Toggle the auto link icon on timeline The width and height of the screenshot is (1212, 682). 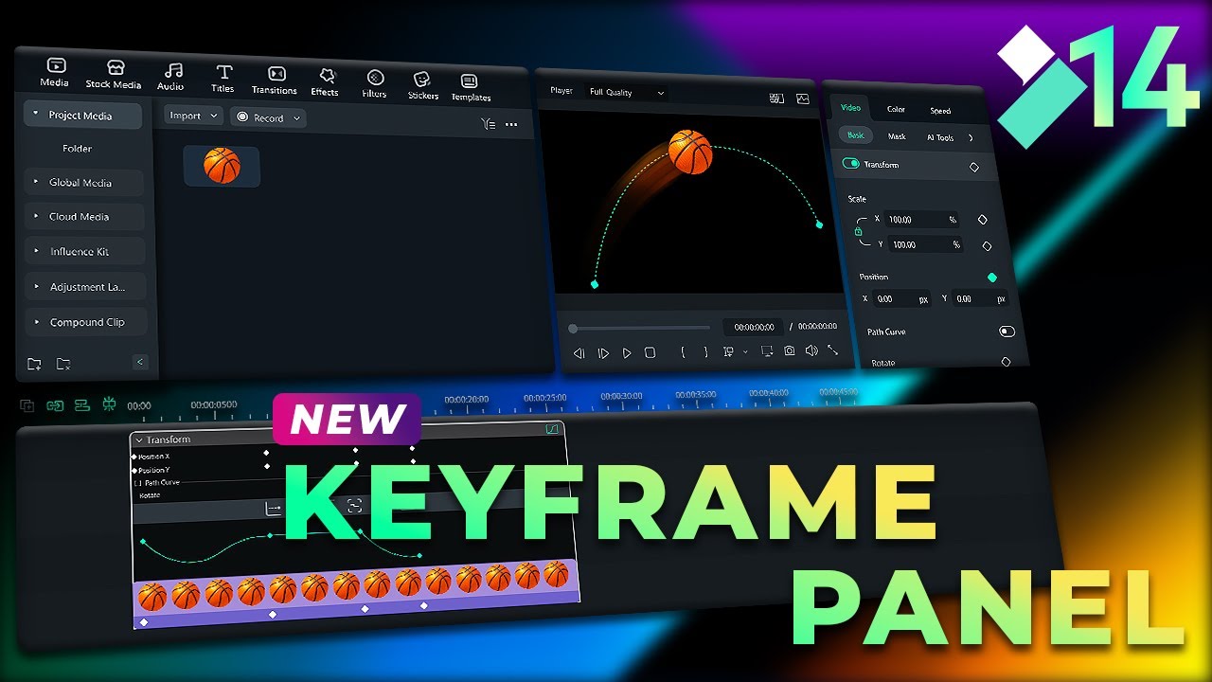55,405
